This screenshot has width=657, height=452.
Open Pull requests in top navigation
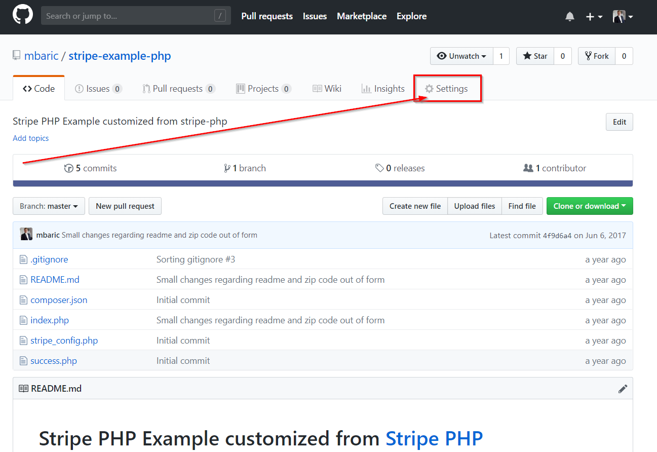pos(267,16)
